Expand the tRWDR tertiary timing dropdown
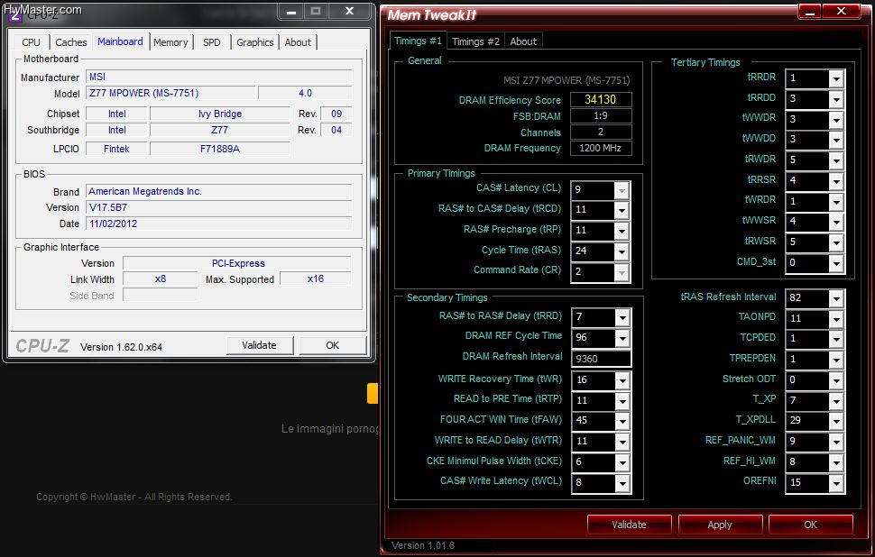Image resolution: width=875 pixels, height=557 pixels. click(x=836, y=160)
